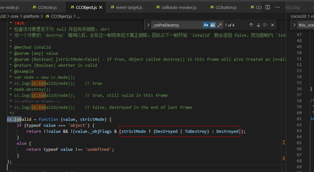Toggle Find in Selection icon
This screenshot has width=314, height=172.
coord(265,25)
